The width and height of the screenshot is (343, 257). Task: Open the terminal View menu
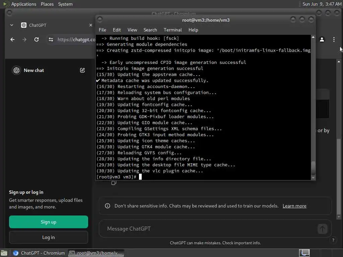[132, 30]
